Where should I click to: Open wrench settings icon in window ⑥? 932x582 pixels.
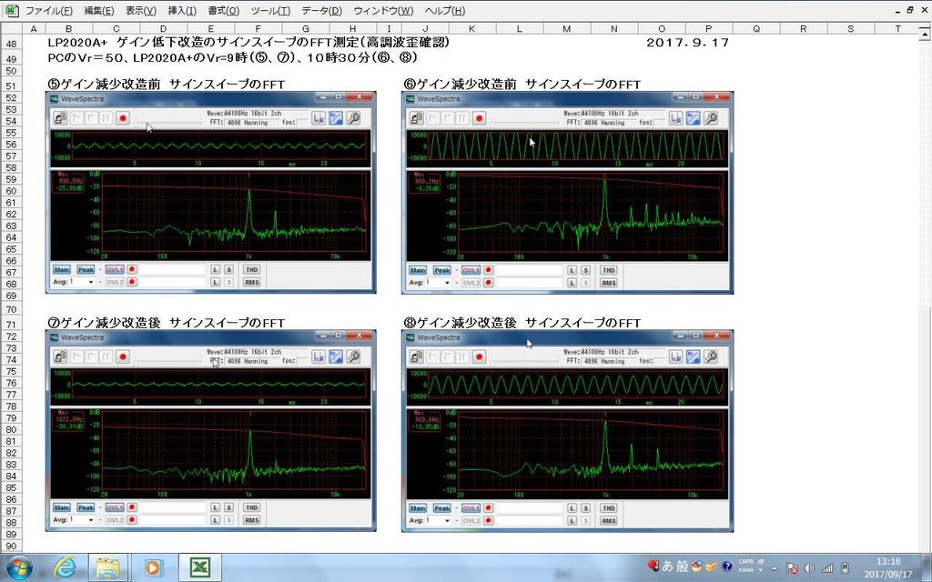point(710,118)
